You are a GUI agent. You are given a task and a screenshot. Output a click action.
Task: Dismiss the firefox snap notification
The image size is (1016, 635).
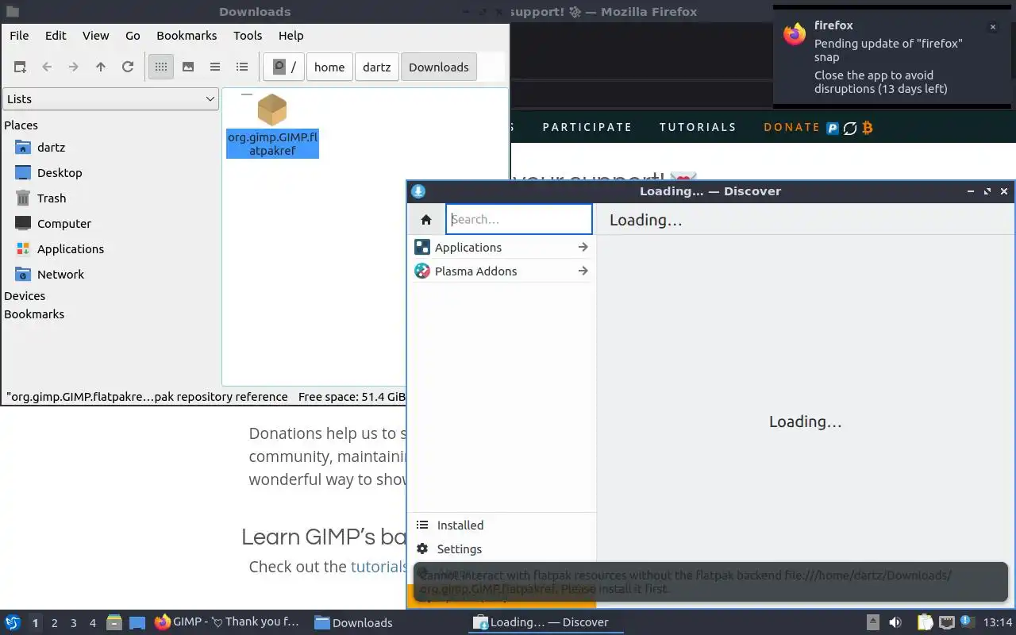992,27
